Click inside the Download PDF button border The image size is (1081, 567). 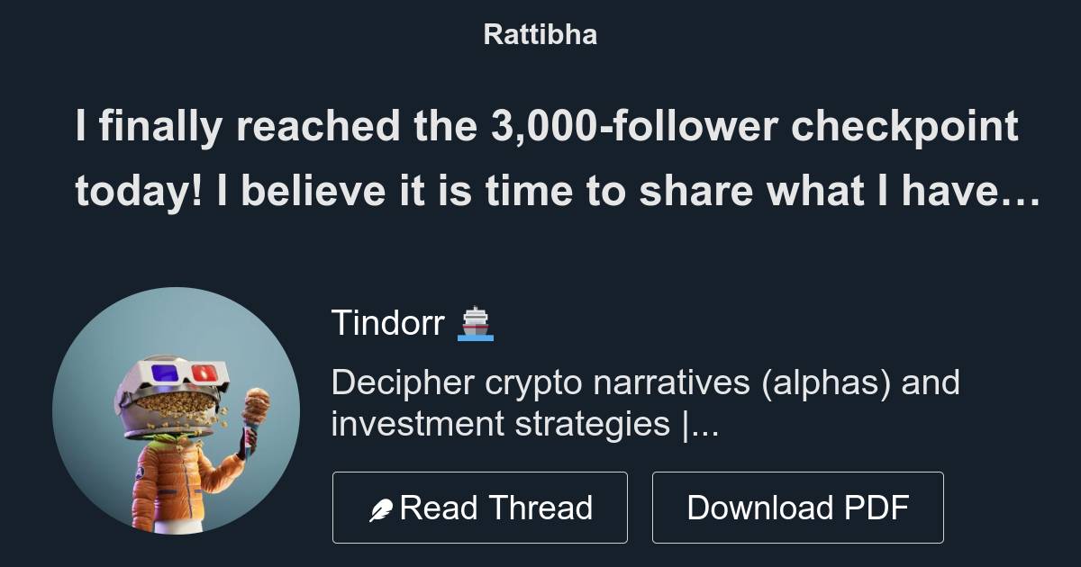798,507
